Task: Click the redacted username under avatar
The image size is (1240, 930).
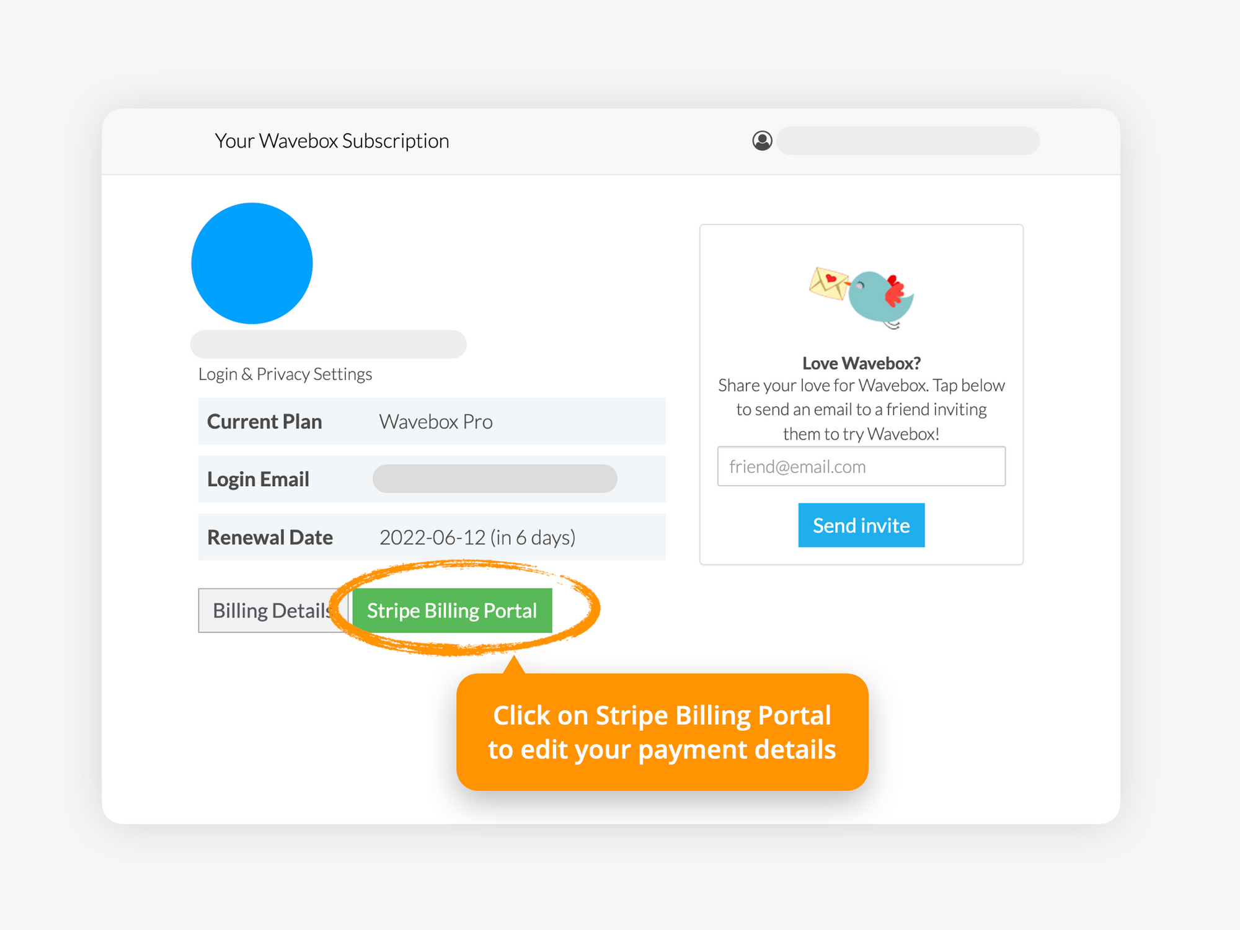Action: [x=328, y=344]
